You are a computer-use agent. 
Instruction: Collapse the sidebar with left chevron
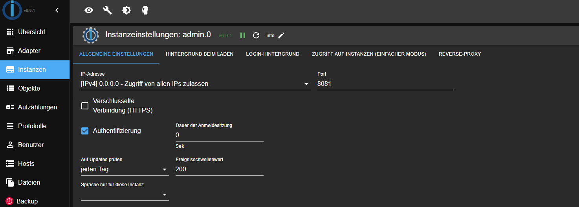click(57, 10)
